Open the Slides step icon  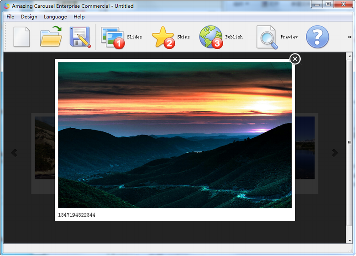pos(113,37)
